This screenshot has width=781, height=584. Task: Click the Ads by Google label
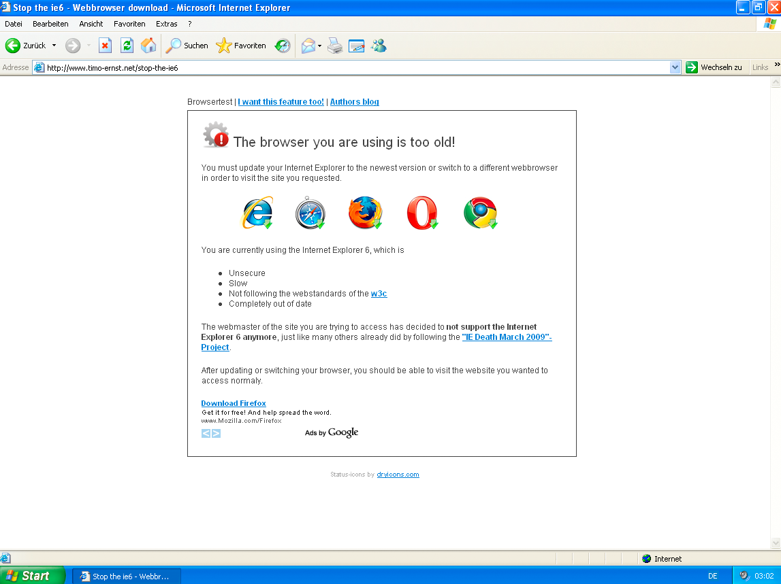[x=332, y=432]
